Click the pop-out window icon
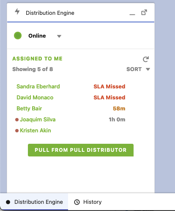The height and width of the screenshot is (211, 175). point(144,12)
